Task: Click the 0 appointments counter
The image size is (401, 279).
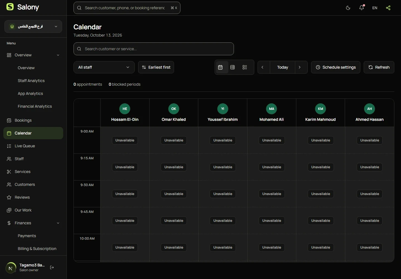Action: pos(88,84)
